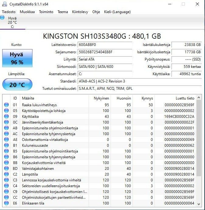Click the CrystalDiskInfo app icon in title bar
This screenshot has height=210, width=205.
[5, 4]
